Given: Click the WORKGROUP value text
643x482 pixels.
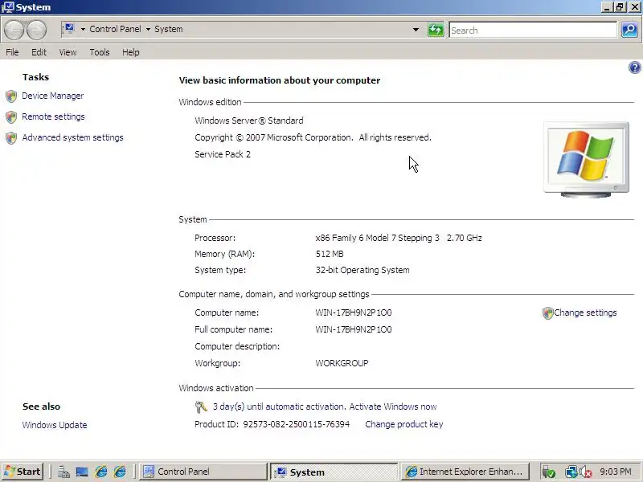Looking at the screenshot, I should pyautogui.click(x=342, y=363).
